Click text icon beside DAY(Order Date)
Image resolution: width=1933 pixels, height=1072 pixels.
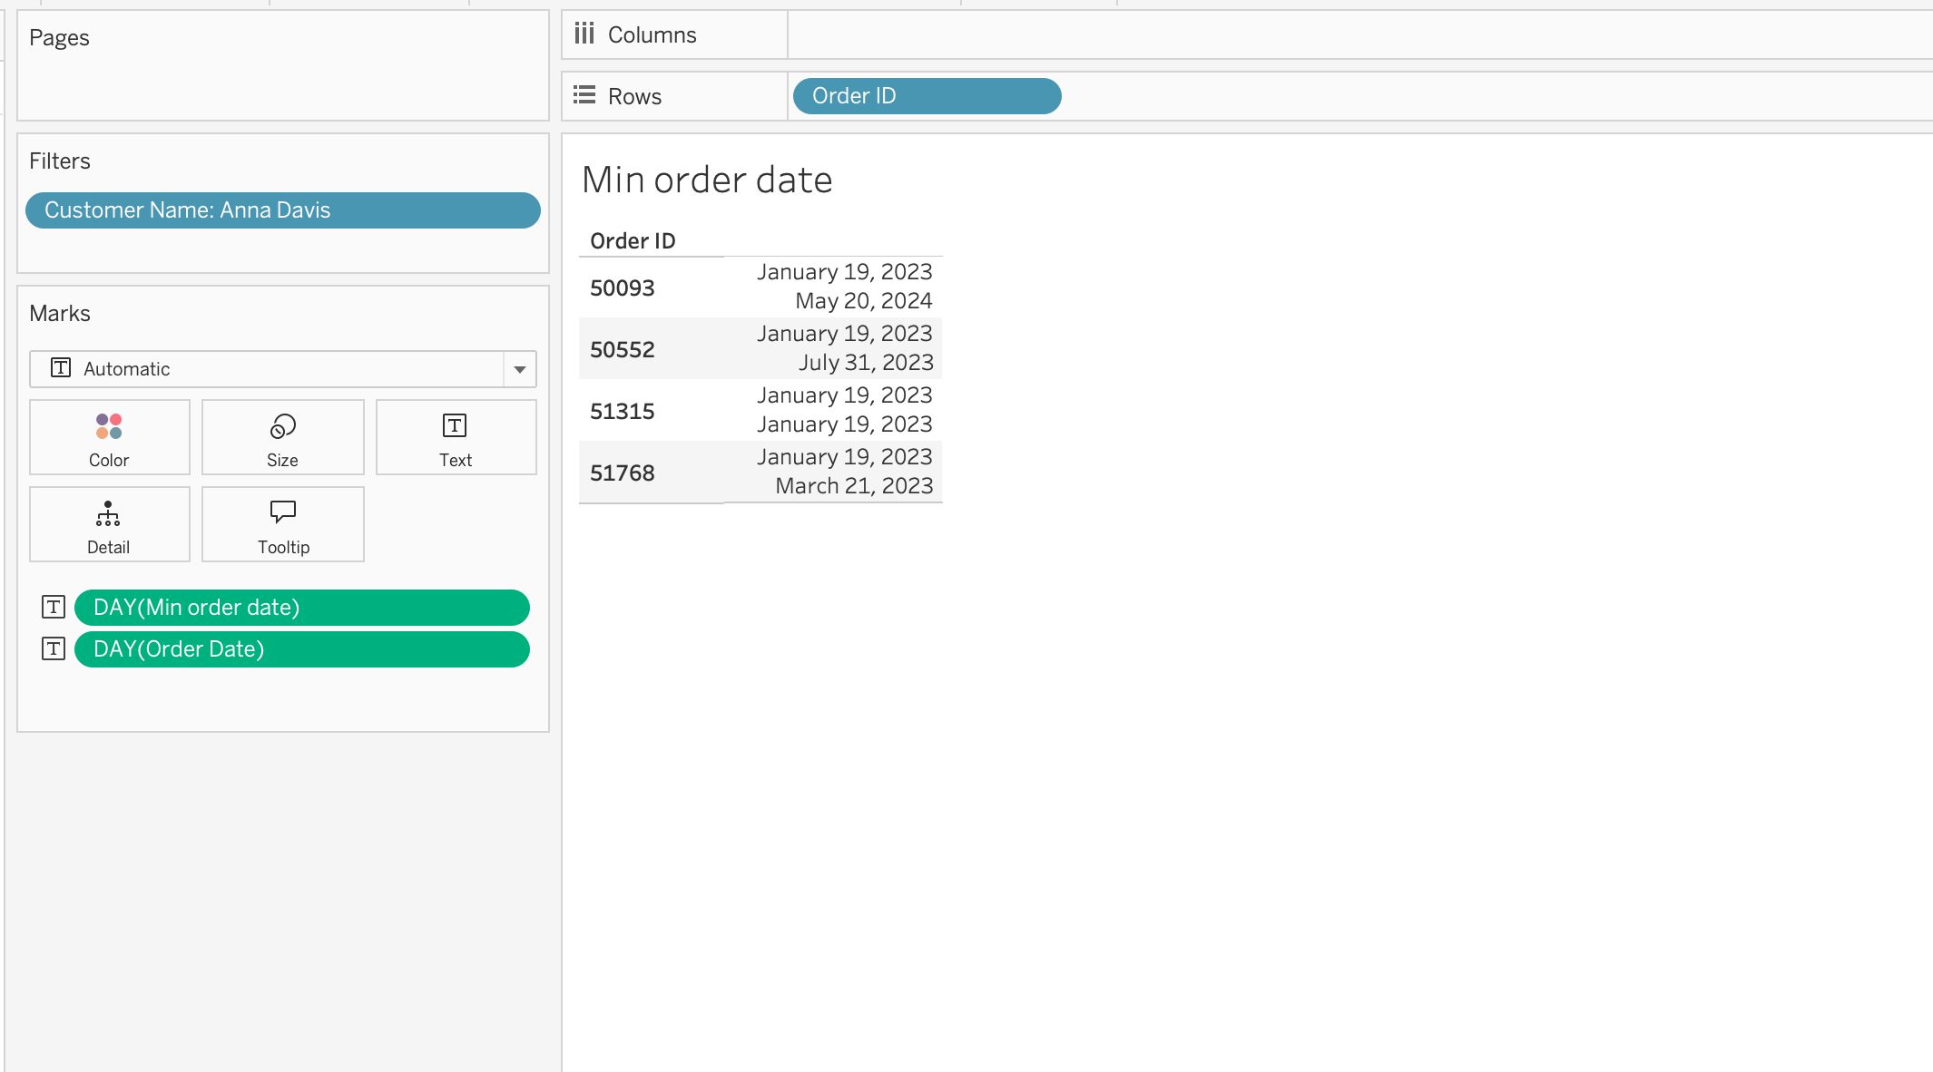pos(54,649)
